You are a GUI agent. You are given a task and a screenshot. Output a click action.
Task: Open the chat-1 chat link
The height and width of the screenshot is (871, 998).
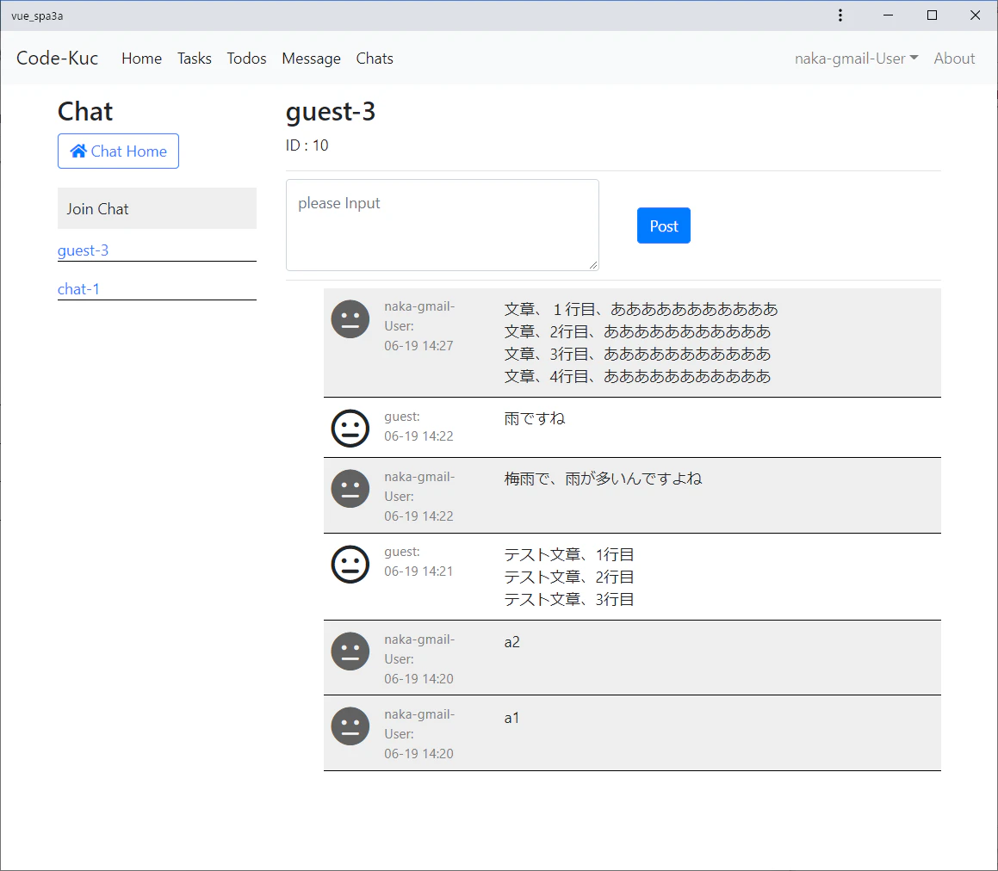click(78, 289)
